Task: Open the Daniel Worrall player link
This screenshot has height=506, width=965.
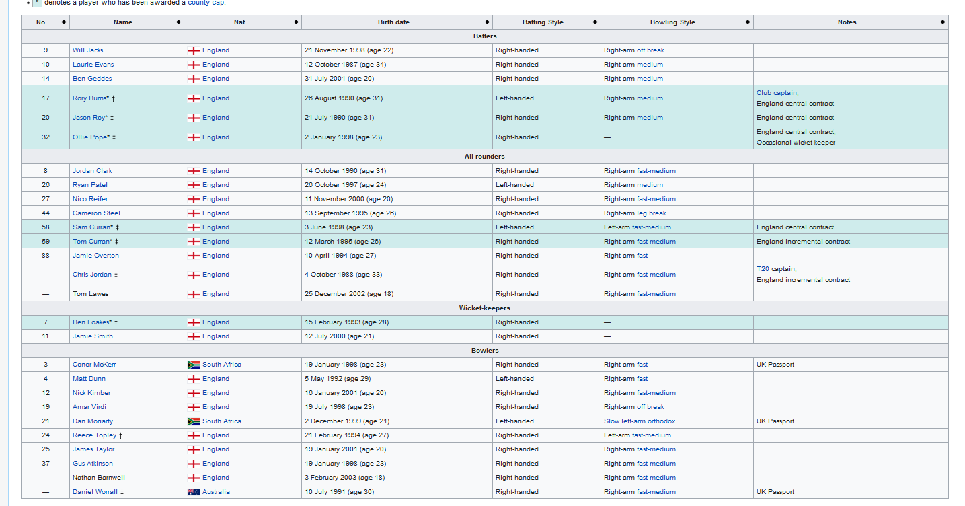Action: click(95, 492)
